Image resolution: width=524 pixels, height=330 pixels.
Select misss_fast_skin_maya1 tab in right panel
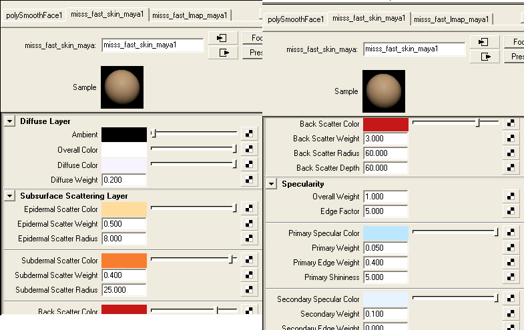pos(368,19)
